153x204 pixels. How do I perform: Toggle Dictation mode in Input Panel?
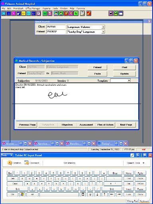[x=14, y=163]
